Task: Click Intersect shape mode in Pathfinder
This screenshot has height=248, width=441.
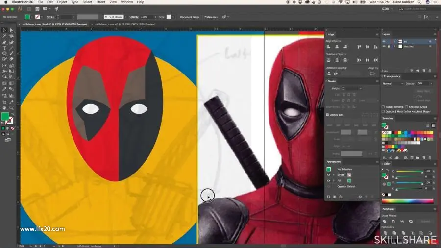Action: pyautogui.click(x=402, y=221)
